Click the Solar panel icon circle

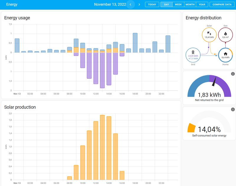(x=209, y=35)
